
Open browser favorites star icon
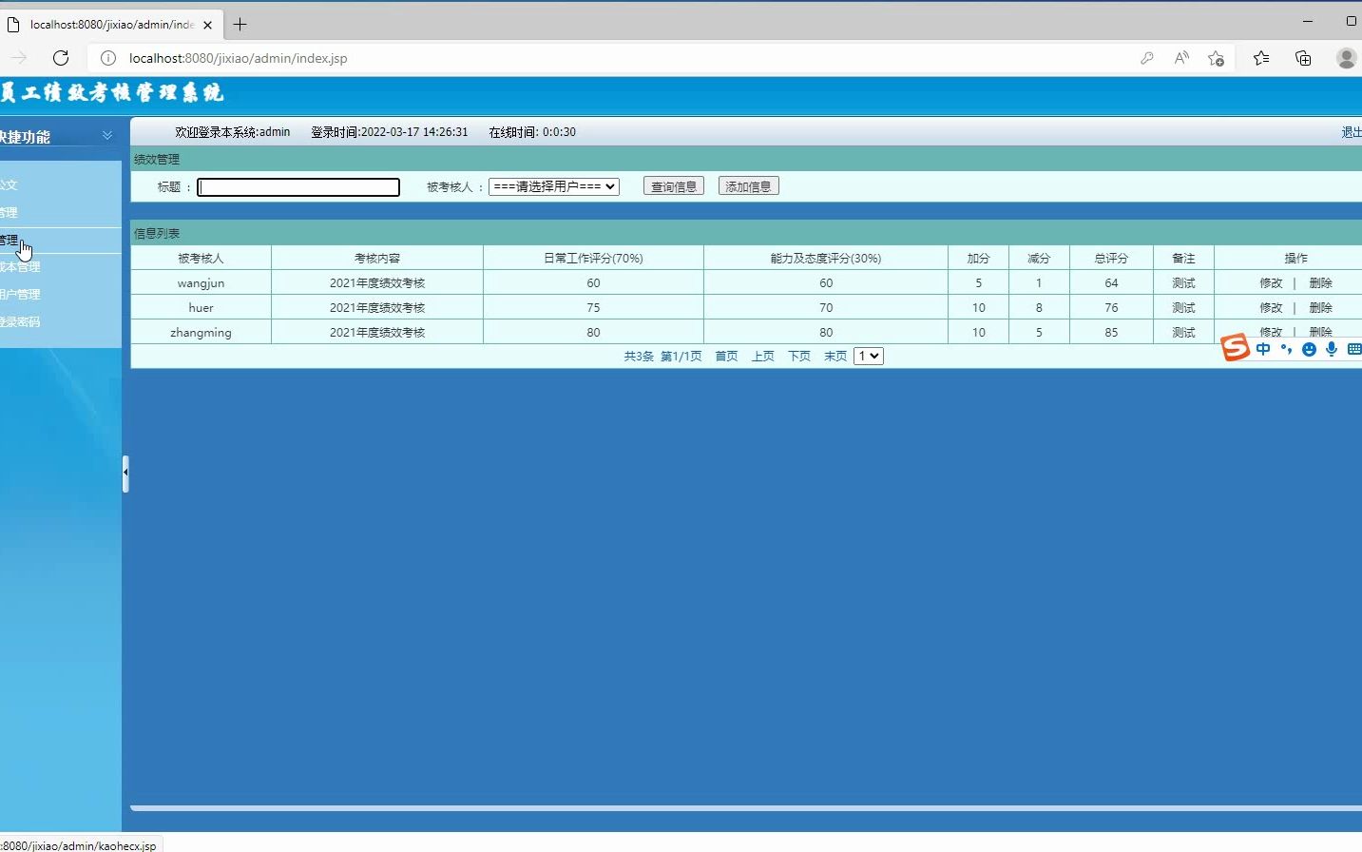[1260, 58]
